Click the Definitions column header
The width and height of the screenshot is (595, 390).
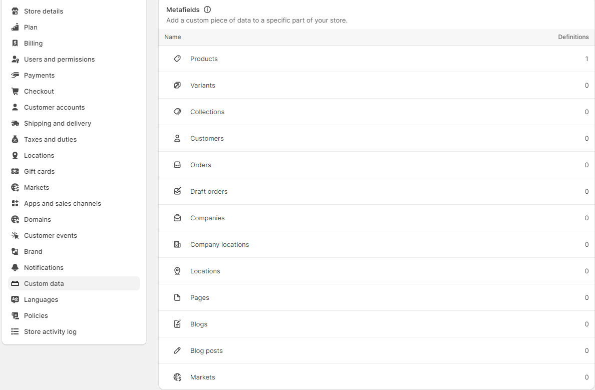coord(573,37)
